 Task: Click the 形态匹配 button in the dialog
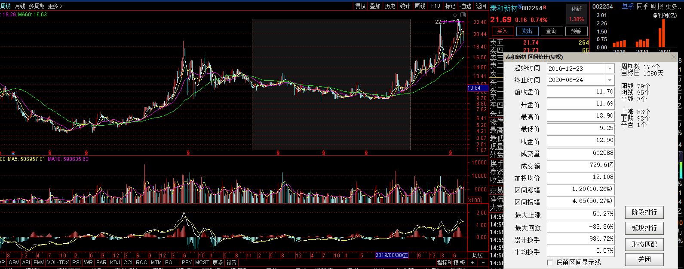tap(644, 244)
